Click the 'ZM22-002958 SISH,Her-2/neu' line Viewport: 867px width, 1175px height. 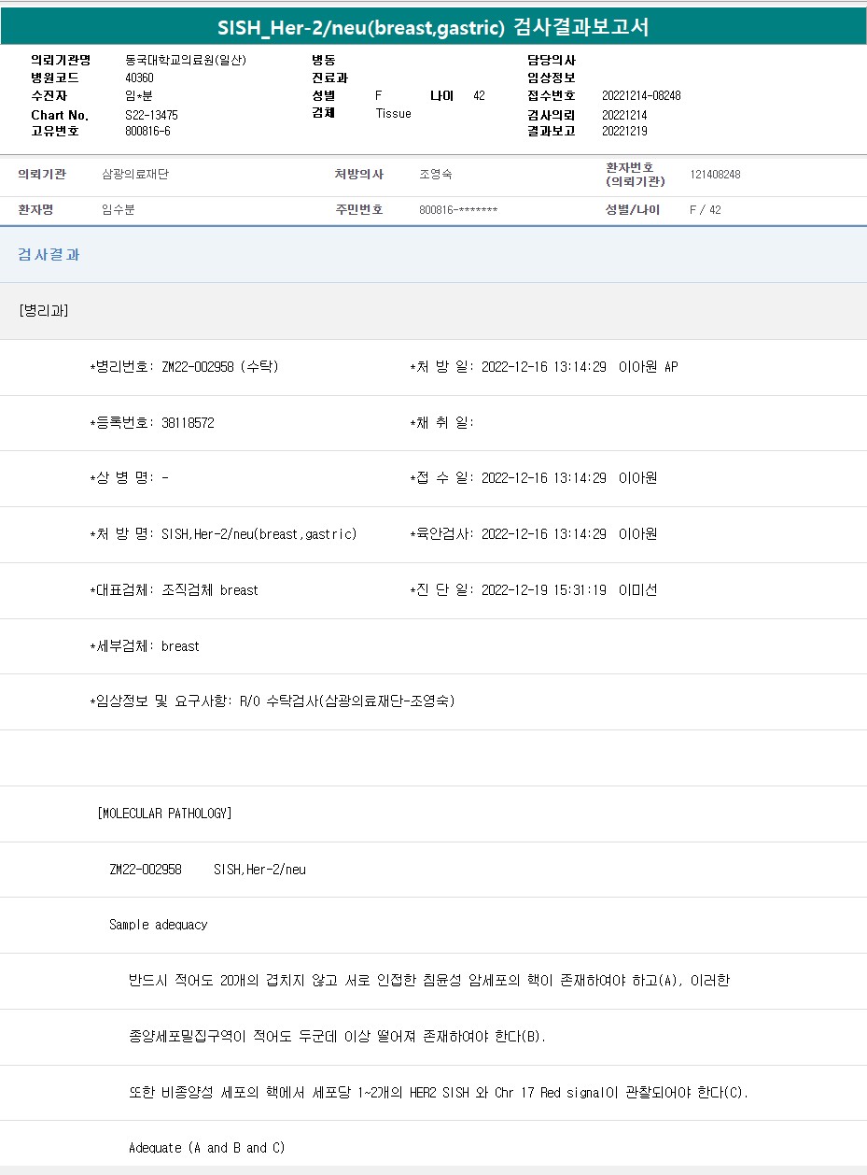(207, 870)
